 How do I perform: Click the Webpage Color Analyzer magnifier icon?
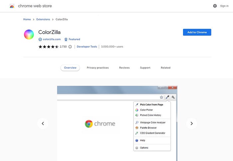click(x=137, y=122)
